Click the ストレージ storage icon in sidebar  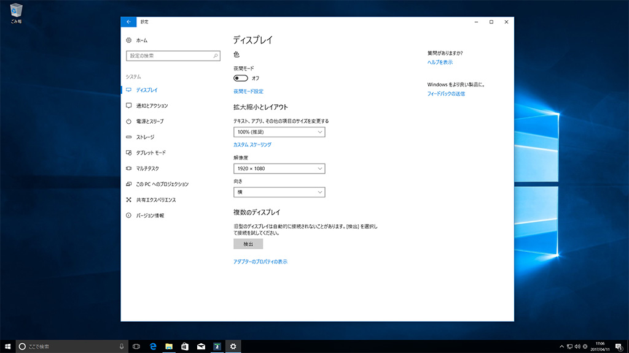pyautogui.click(x=129, y=137)
